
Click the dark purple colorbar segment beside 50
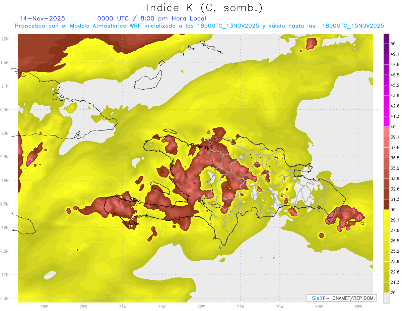[x=386, y=39]
